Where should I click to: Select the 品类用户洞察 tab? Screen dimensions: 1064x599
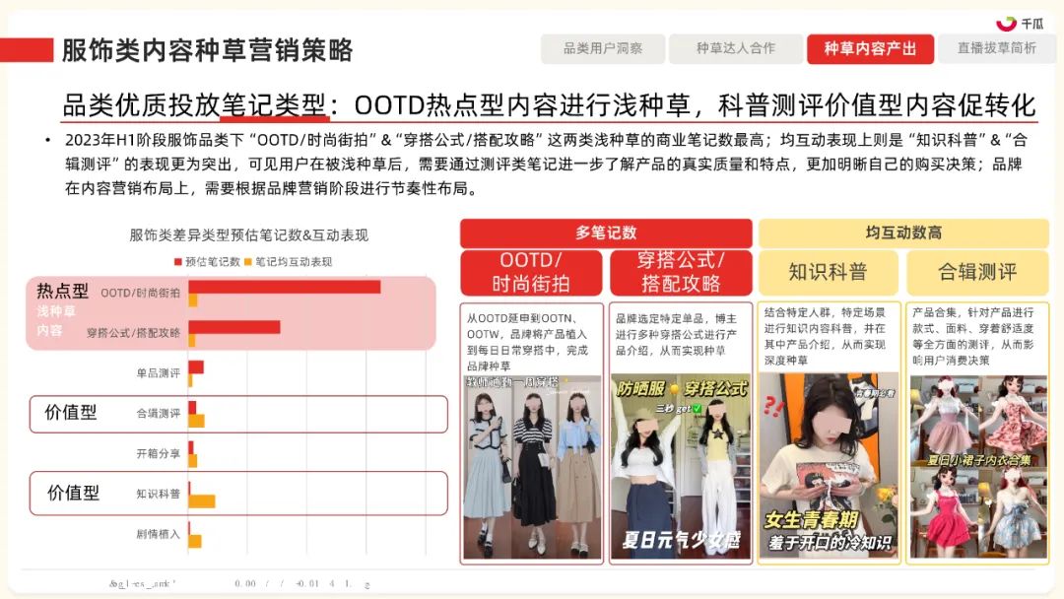point(603,49)
